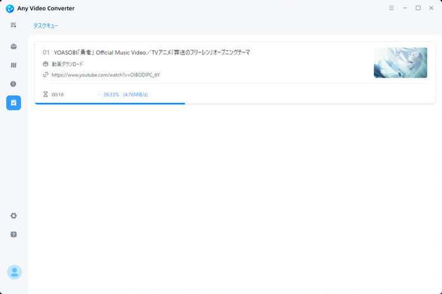Open the library icon in sidebar
The image size is (442, 294).
[13, 65]
